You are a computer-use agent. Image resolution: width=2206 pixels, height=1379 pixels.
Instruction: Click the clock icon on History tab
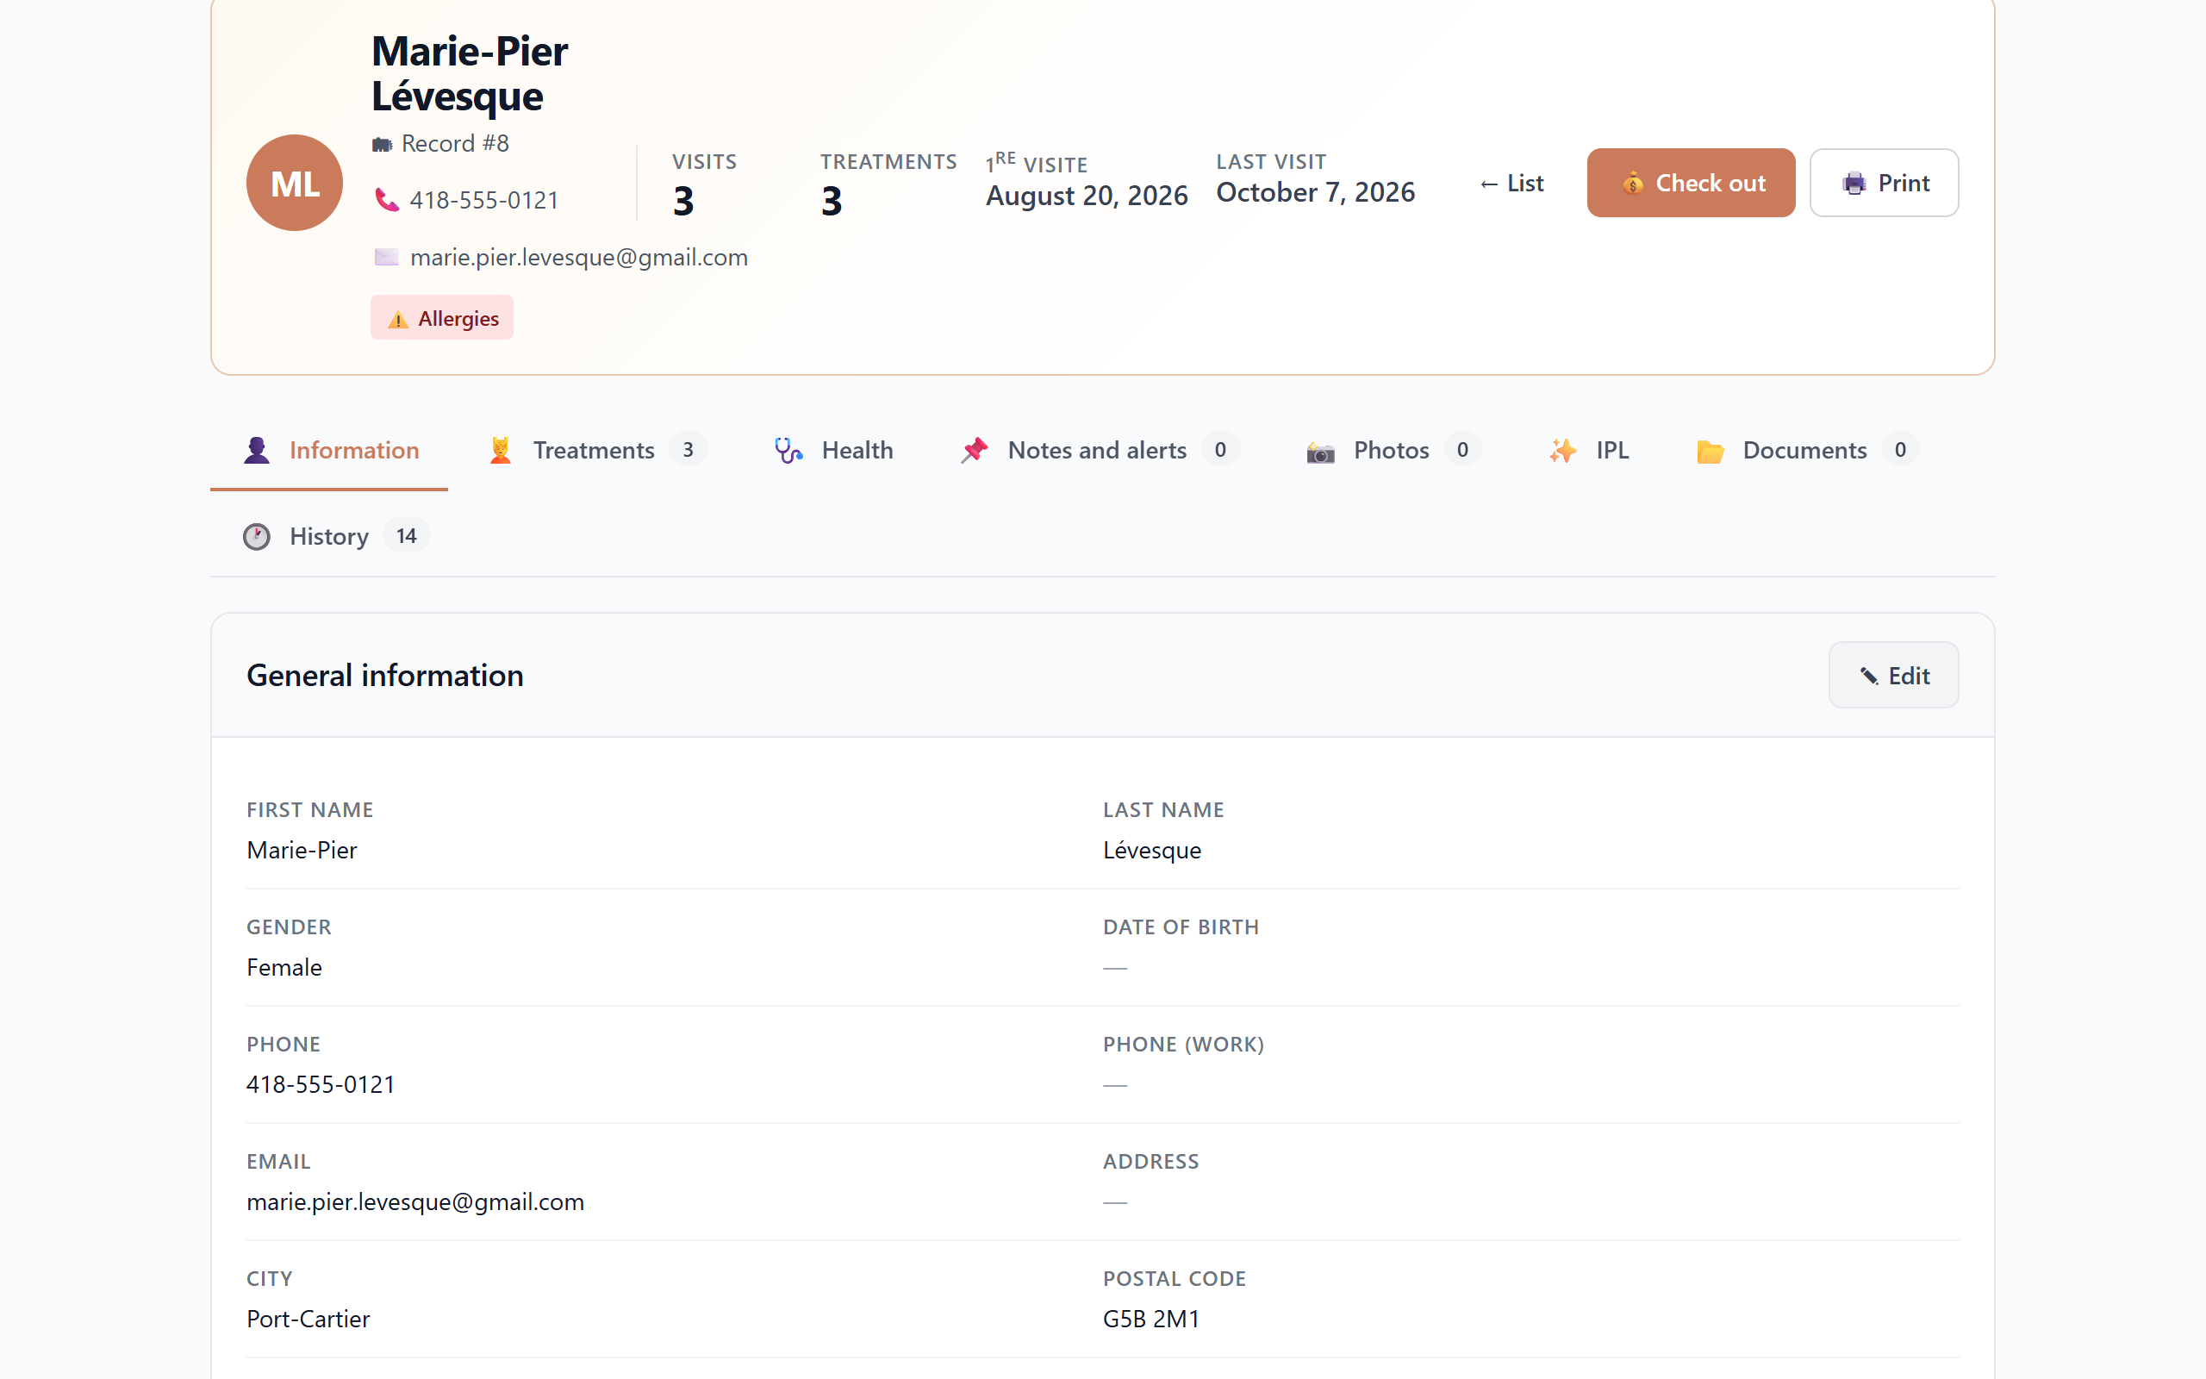[257, 536]
